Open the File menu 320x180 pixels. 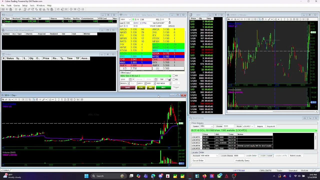(x=2, y=5)
